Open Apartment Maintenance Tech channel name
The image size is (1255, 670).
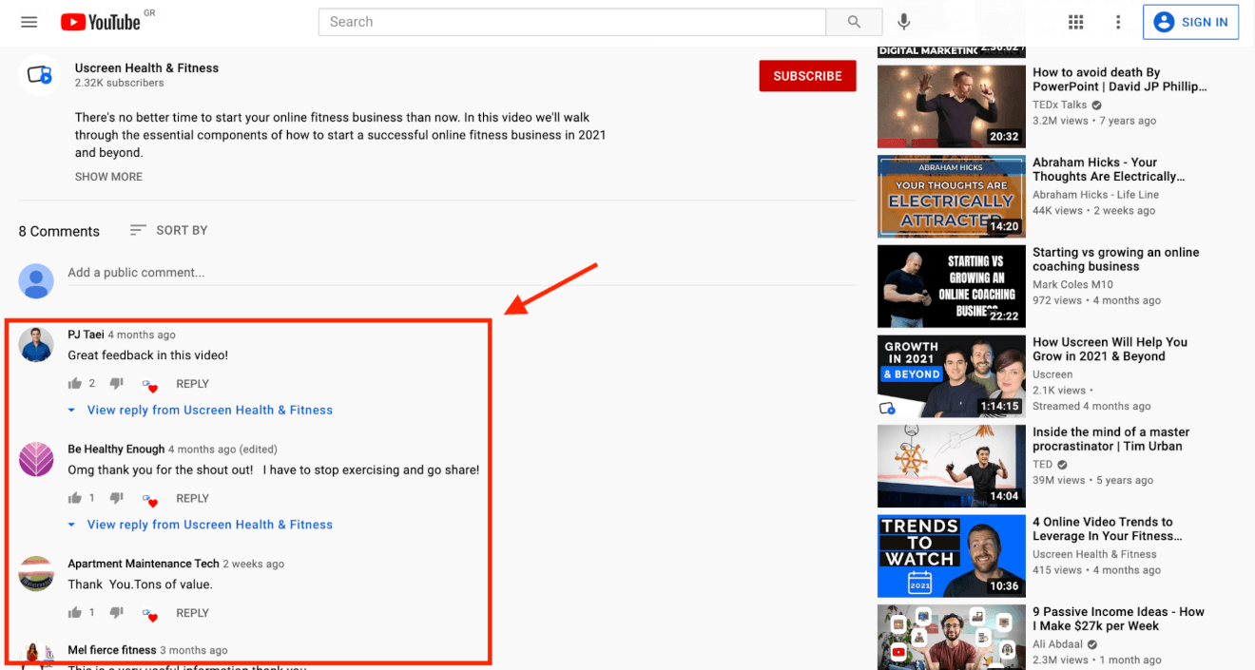(x=144, y=564)
